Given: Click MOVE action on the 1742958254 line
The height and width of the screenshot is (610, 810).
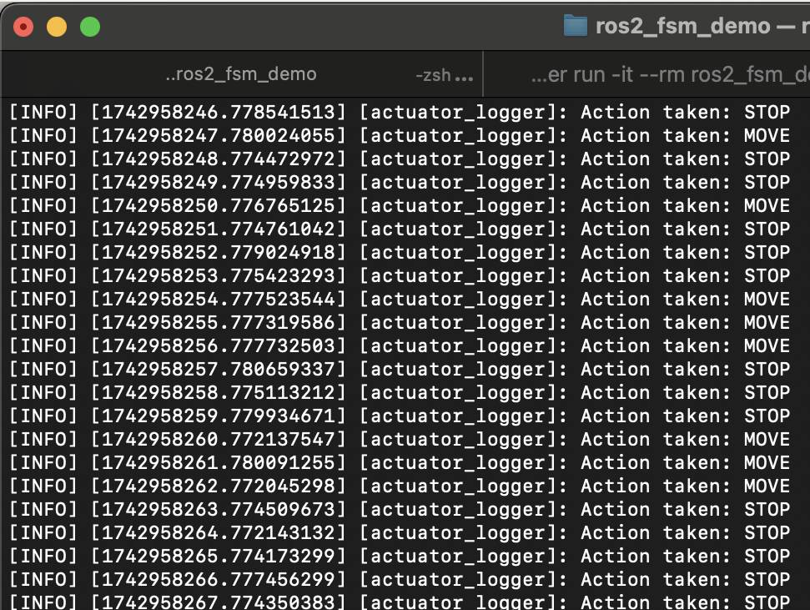Looking at the screenshot, I should [767, 299].
